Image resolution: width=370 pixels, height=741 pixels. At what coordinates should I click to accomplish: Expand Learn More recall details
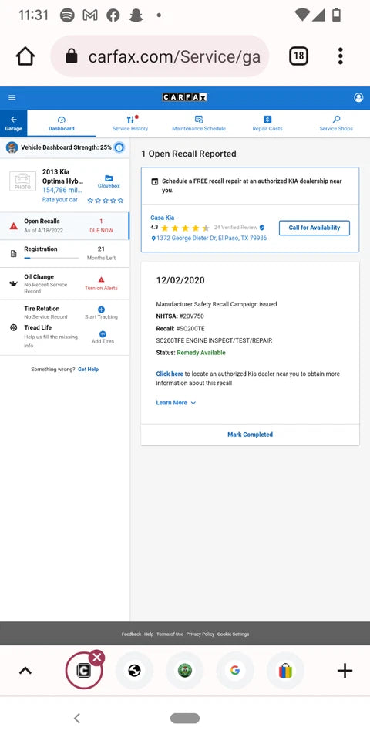click(176, 403)
